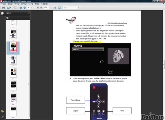The image size is (165, 120).
Task: Click the zoom out minus button
Action: pyautogui.click(x=38, y=8)
